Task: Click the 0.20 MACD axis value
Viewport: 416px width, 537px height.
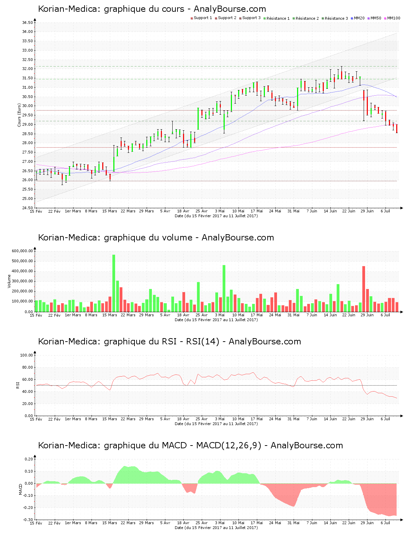Action: point(29,459)
